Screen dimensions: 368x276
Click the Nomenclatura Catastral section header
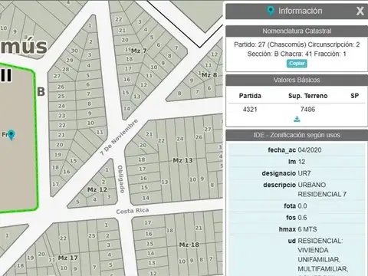click(x=297, y=31)
